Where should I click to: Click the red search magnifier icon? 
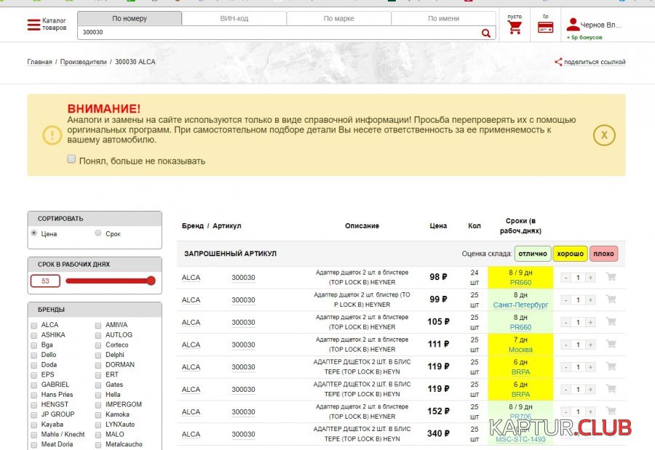(486, 33)
